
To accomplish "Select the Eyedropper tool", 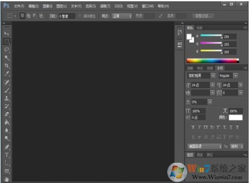I will [7, 74].
